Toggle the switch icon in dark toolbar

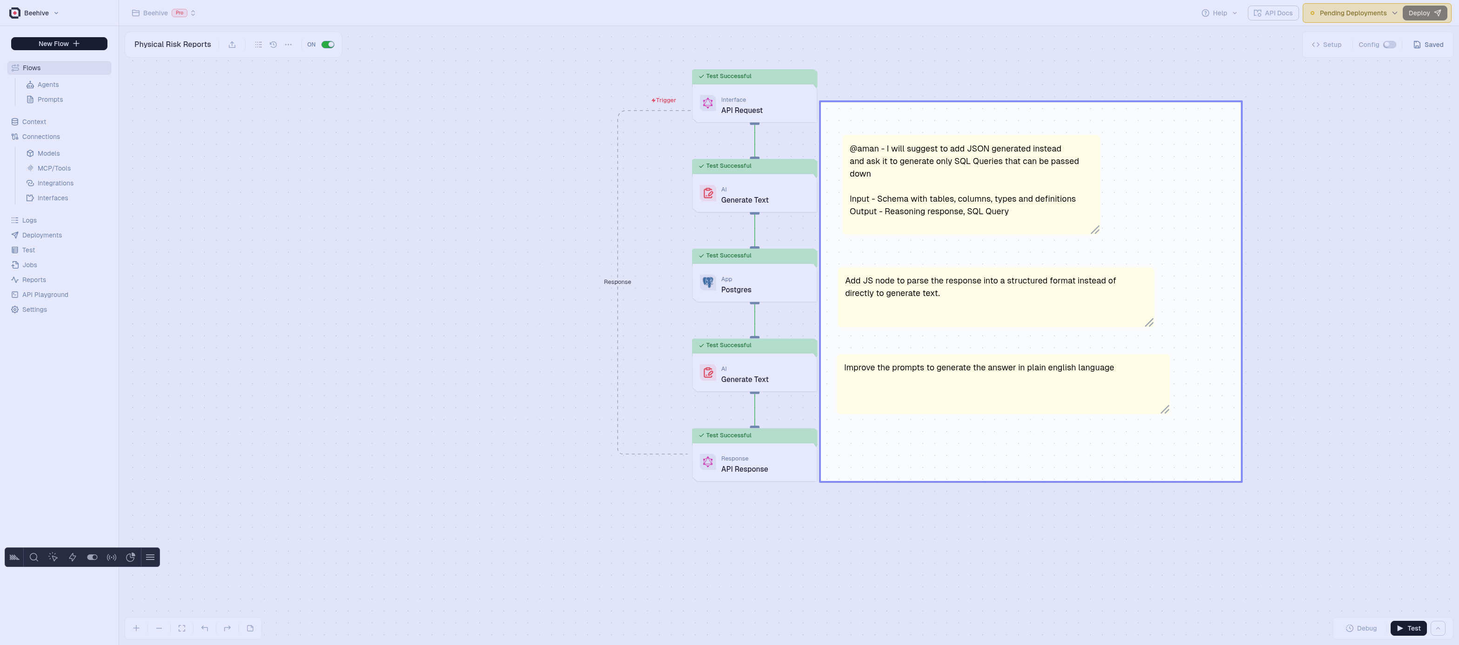coord(92,557)
